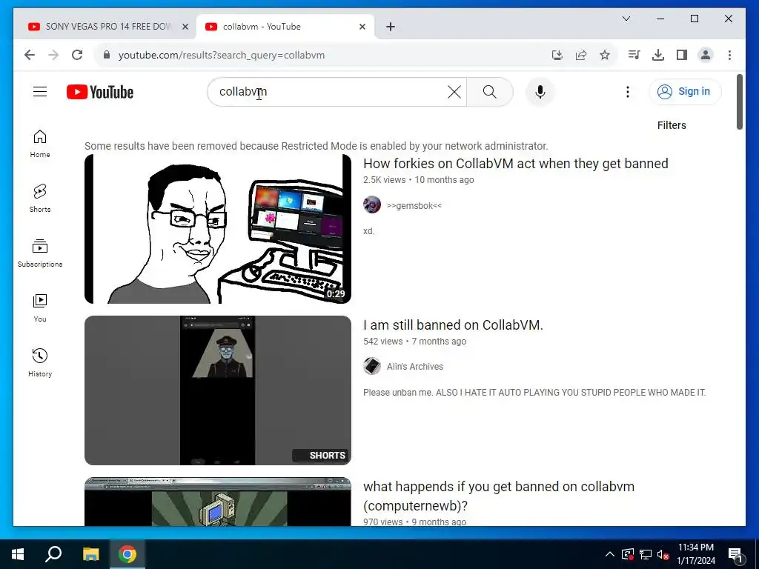Open the taskbar clock and date

(695, 554)
